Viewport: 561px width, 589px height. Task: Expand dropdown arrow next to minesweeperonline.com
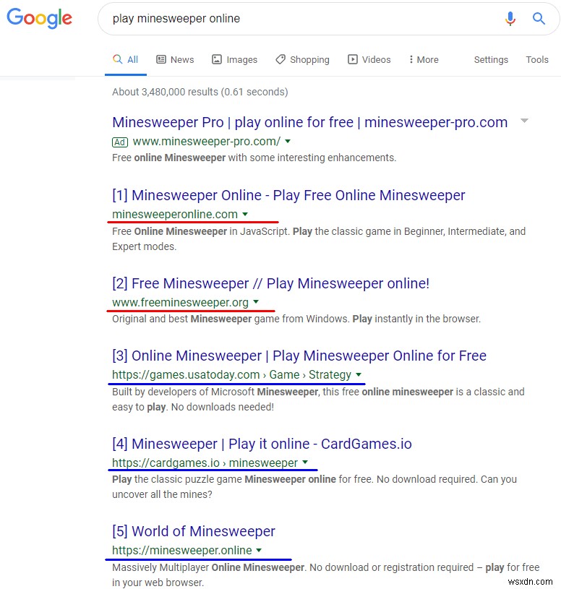point(245,214)
